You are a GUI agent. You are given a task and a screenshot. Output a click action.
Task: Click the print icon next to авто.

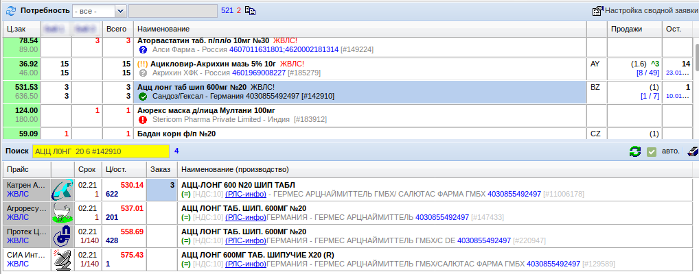[x=692, y=151]
